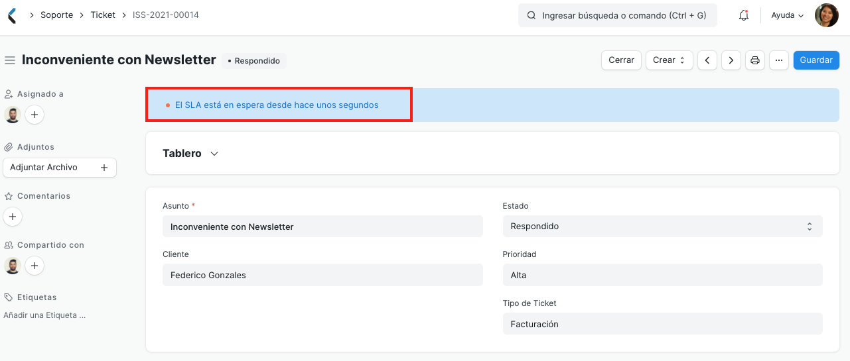The height and width of the screenshot is (361, 850).
Task: Open the Estado dropdown
Action: pos(663,227)
